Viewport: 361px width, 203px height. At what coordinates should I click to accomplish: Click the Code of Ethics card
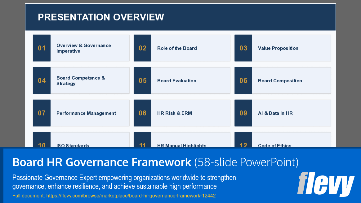[283, 140]
